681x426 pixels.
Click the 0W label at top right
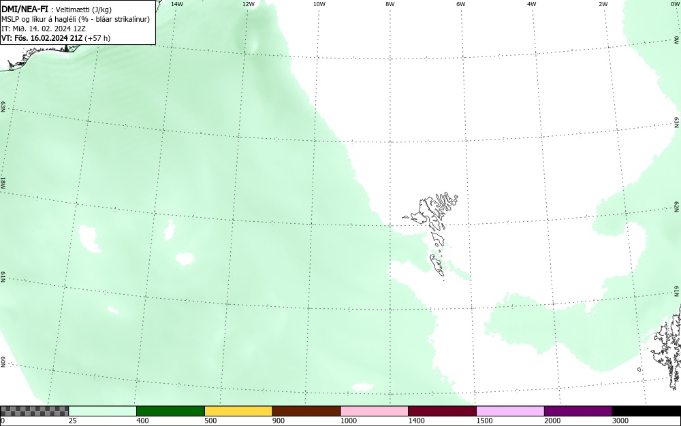674,4
